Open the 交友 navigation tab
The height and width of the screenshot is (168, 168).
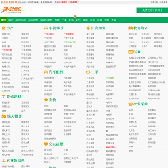92,20
